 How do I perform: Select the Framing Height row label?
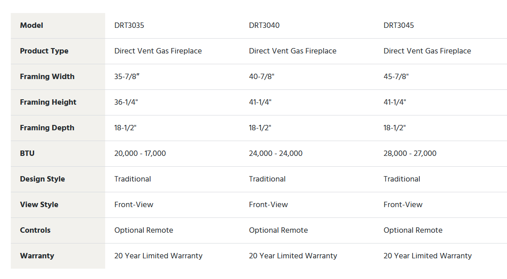point(48,102)
